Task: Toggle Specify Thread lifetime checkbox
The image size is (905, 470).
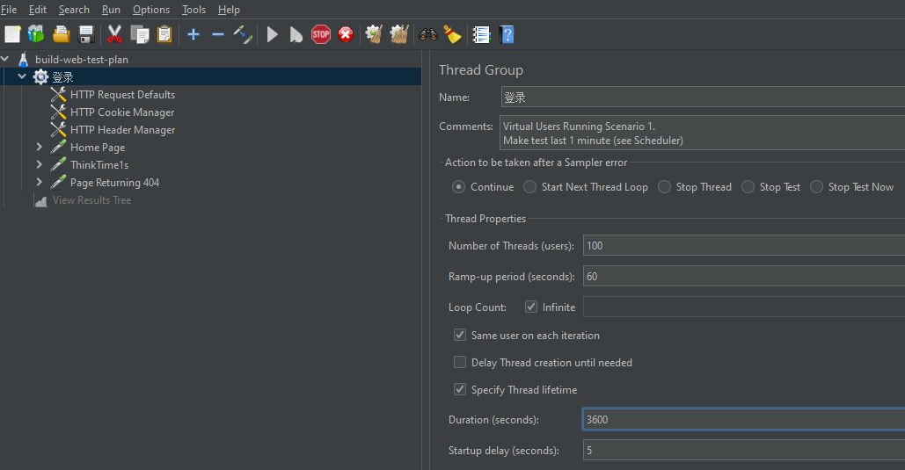Action: point(460,389)
